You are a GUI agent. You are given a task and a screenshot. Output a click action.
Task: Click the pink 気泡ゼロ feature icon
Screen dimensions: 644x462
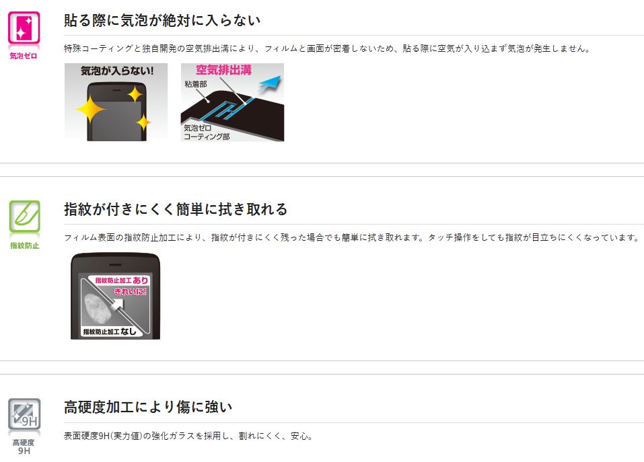click(24, 28)
